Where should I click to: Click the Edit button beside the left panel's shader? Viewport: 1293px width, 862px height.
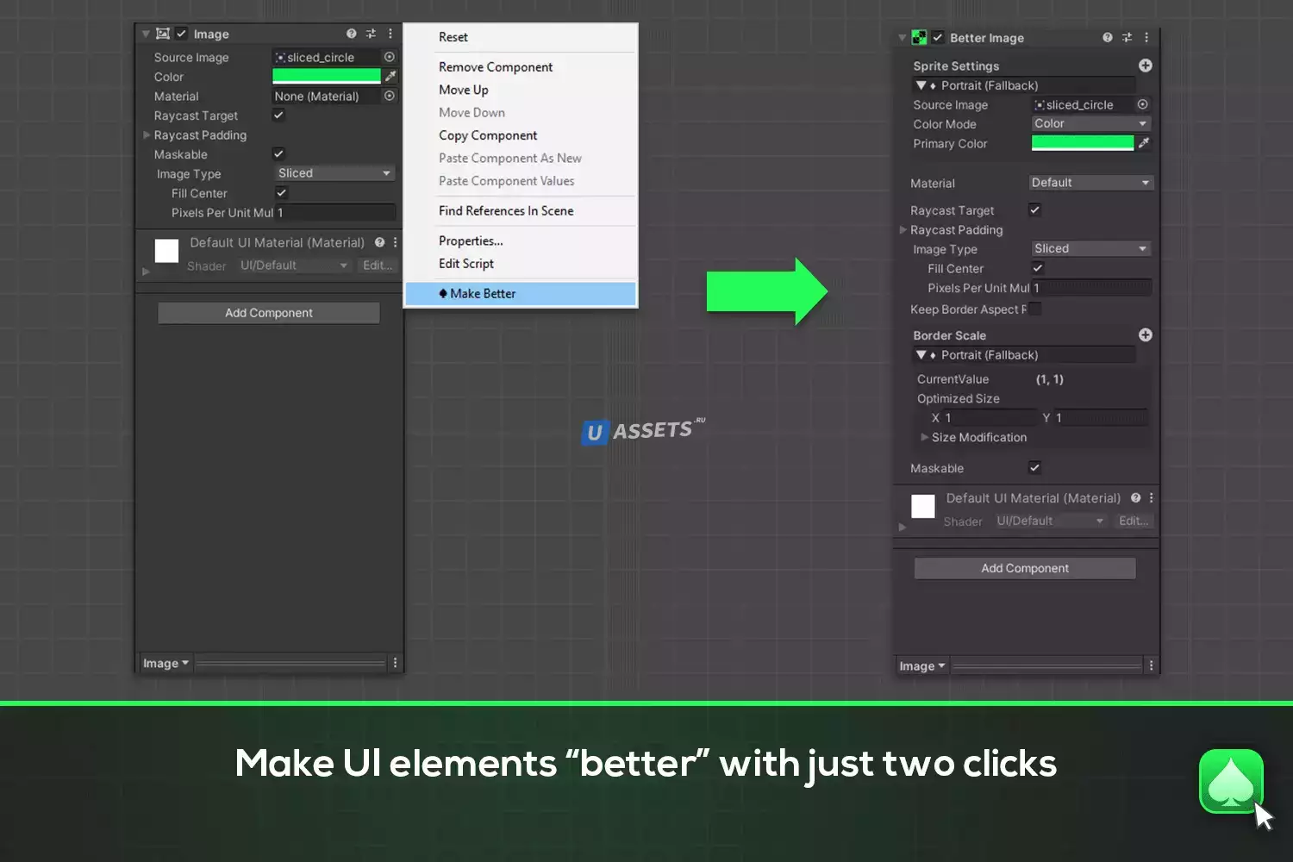pyautogui.click(x=378, y=265)
